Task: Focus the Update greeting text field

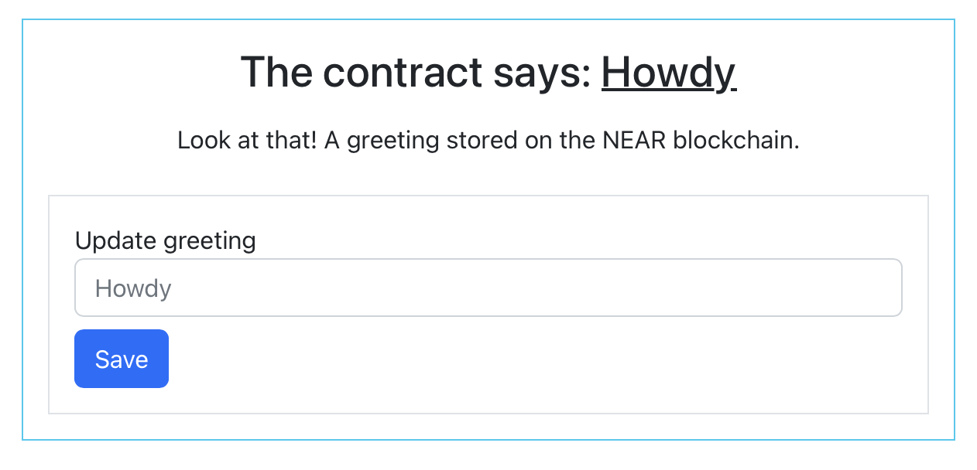Action: (x=488, y=288)
